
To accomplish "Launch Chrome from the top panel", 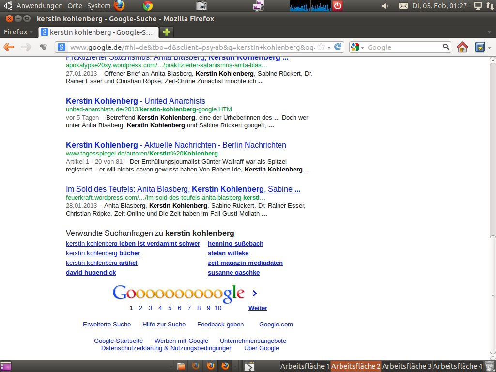I will [x=147, y=6].
